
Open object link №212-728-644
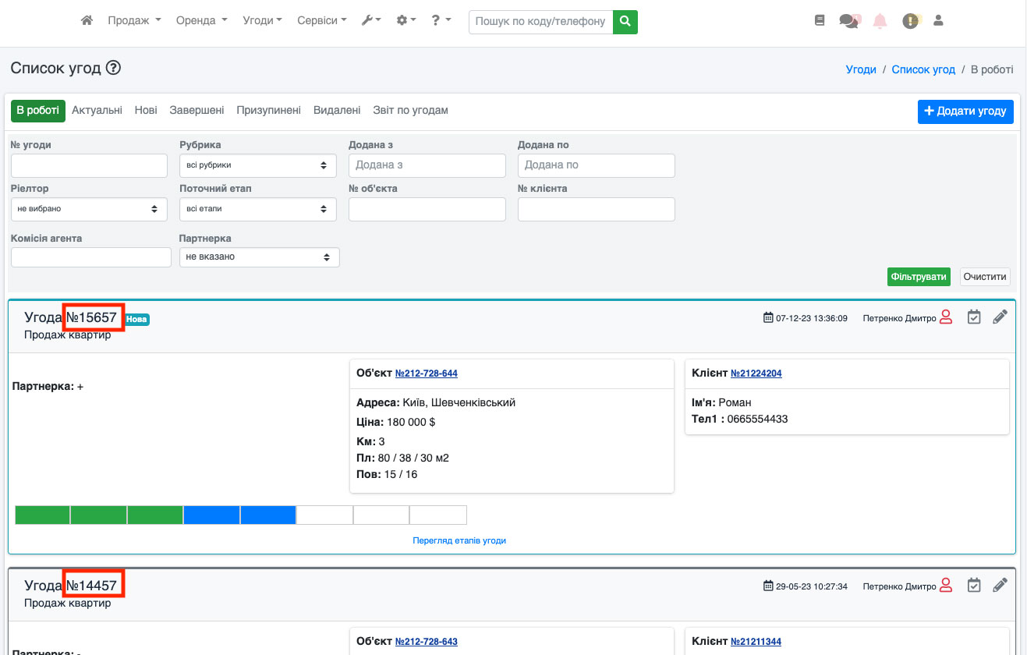(426, 374)
